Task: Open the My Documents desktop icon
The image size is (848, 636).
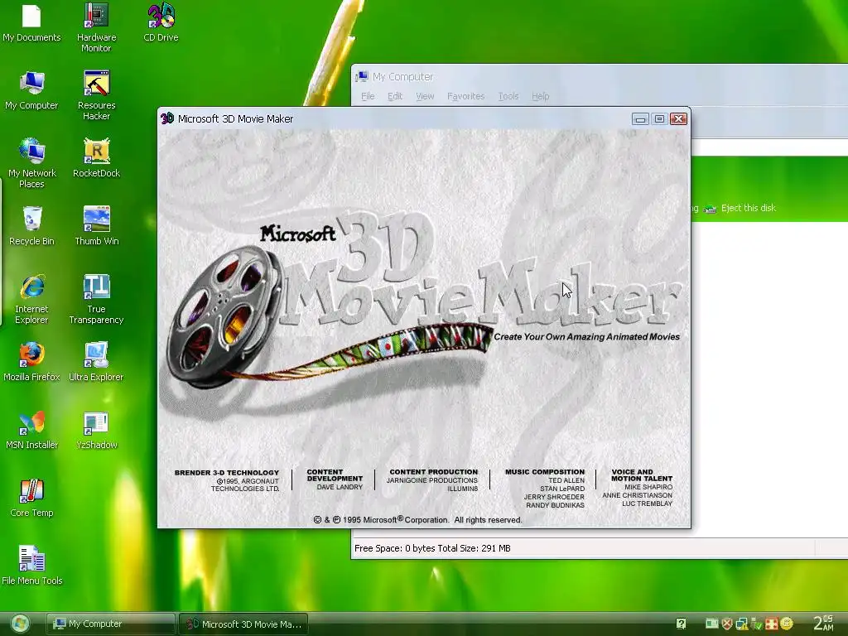Action: click(x=31, y=22)
